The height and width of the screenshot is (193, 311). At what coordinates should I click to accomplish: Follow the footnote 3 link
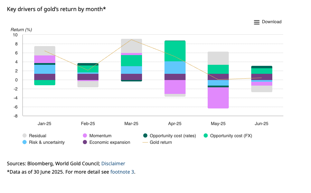coord(122,172)
